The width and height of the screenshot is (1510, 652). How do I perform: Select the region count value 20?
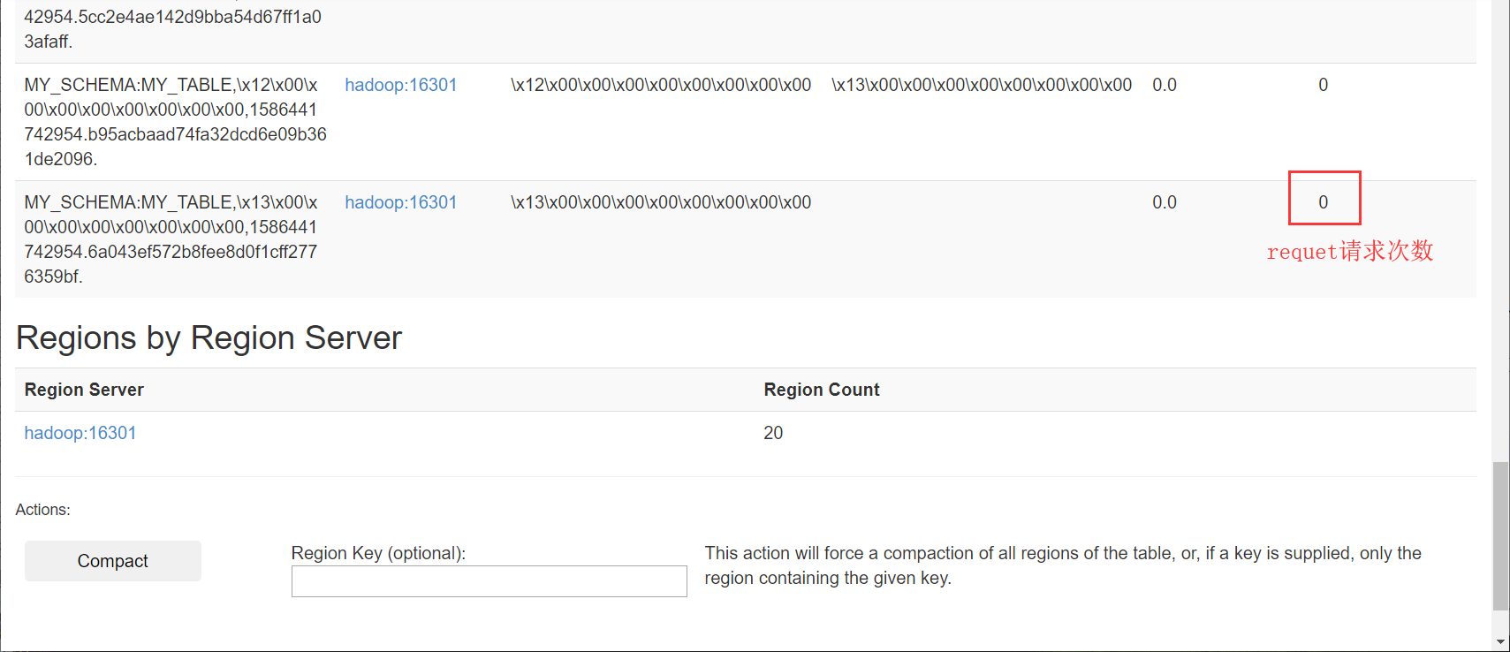773,433
